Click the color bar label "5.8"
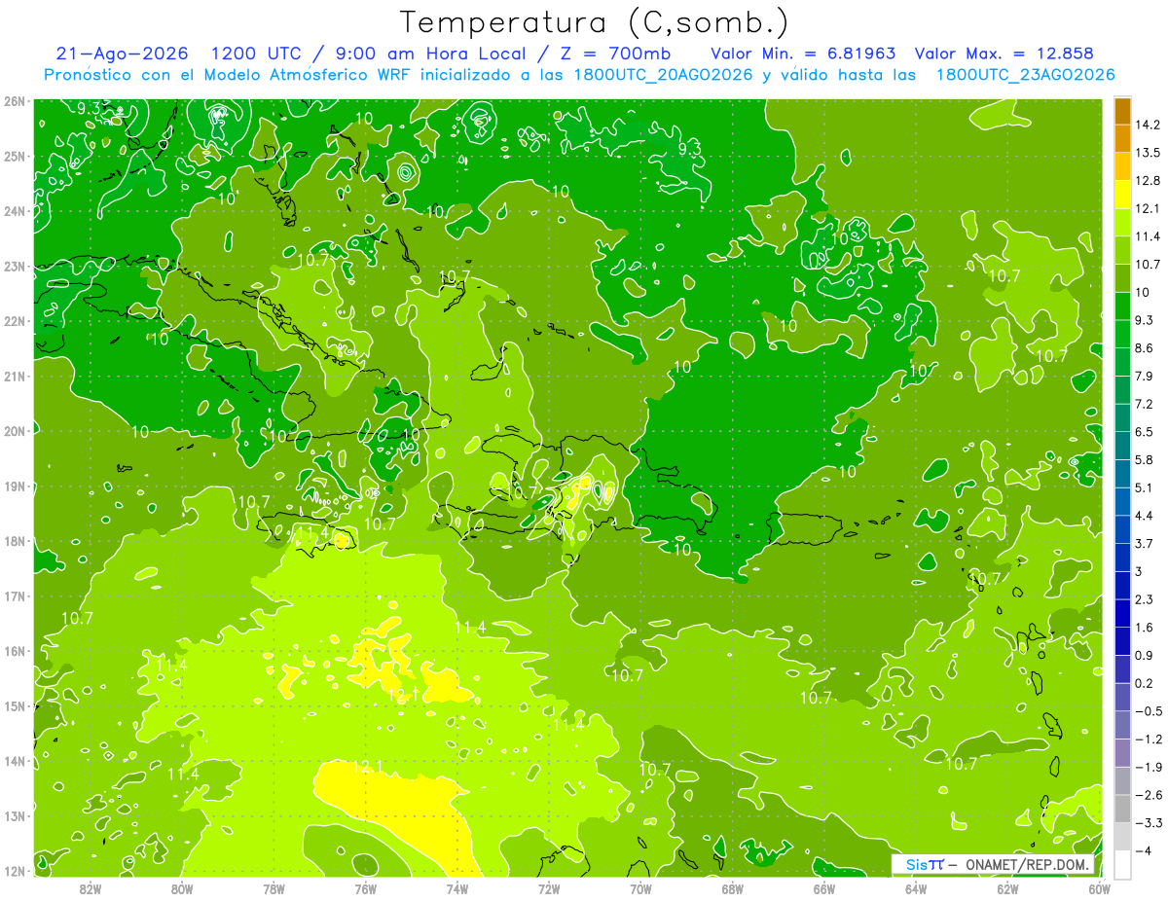This screenshot has width=1168, height=902. [1145, 460]
